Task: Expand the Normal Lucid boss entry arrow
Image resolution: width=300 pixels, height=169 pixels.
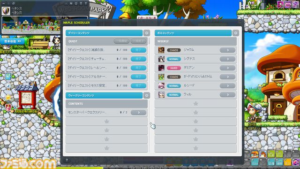Action: 227,85
